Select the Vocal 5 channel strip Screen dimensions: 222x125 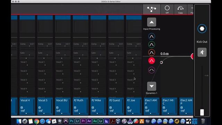coord(45,106)
